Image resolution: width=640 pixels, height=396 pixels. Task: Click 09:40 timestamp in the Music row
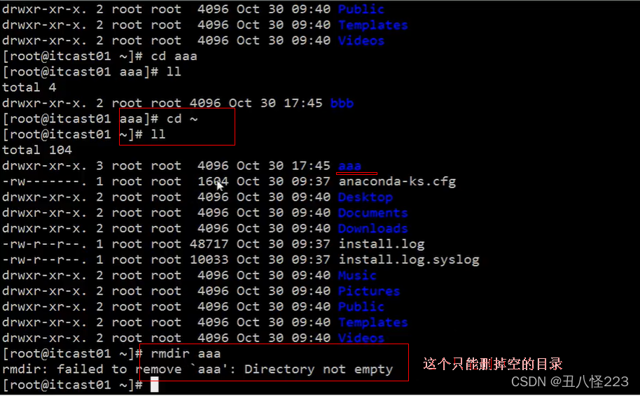311,275
